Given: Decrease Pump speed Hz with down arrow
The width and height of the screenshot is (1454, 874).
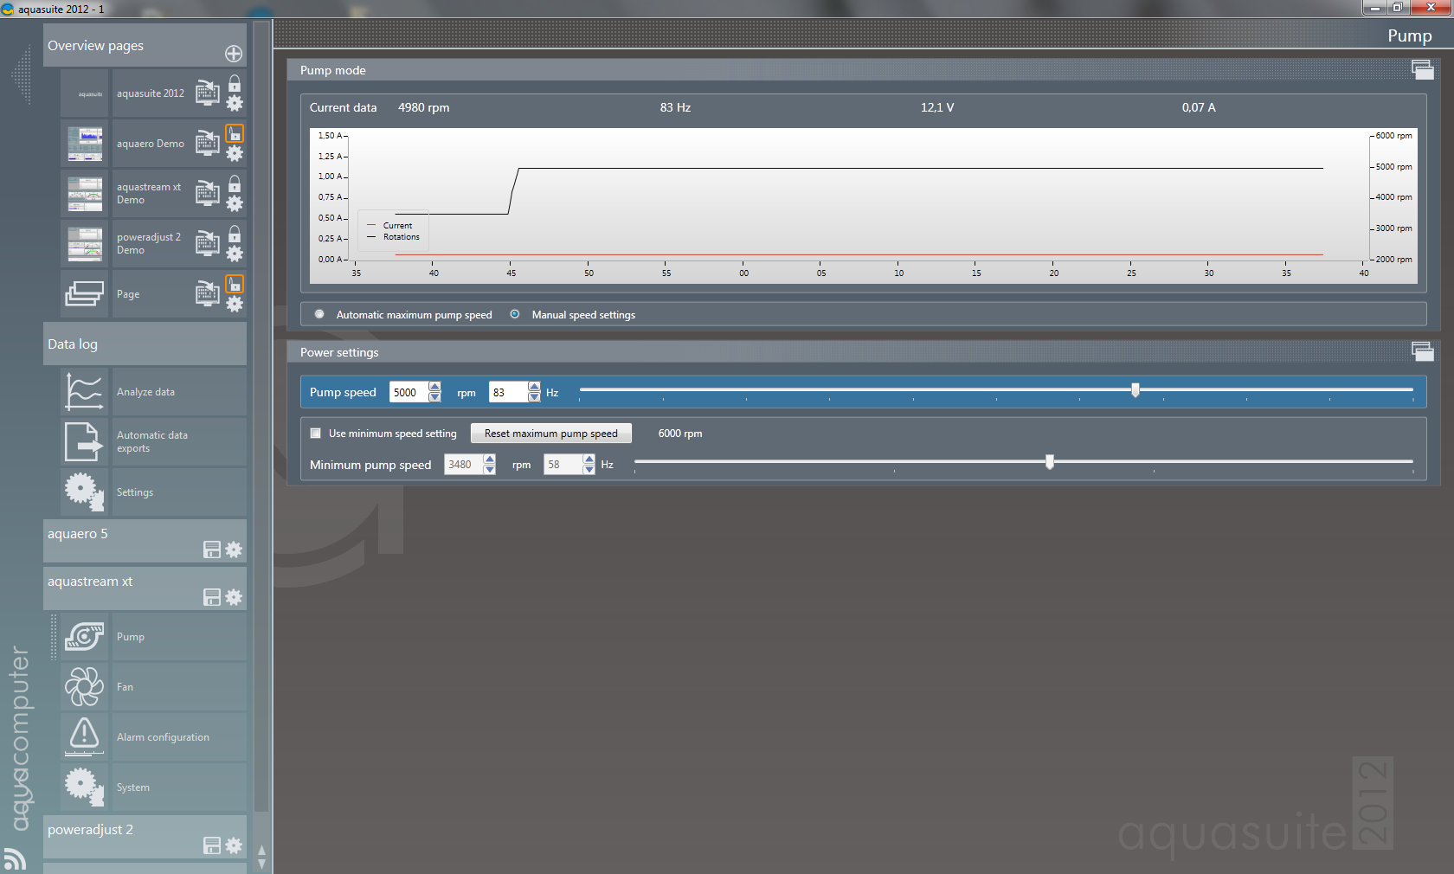Looking at the screenshot, I should 534,397.
